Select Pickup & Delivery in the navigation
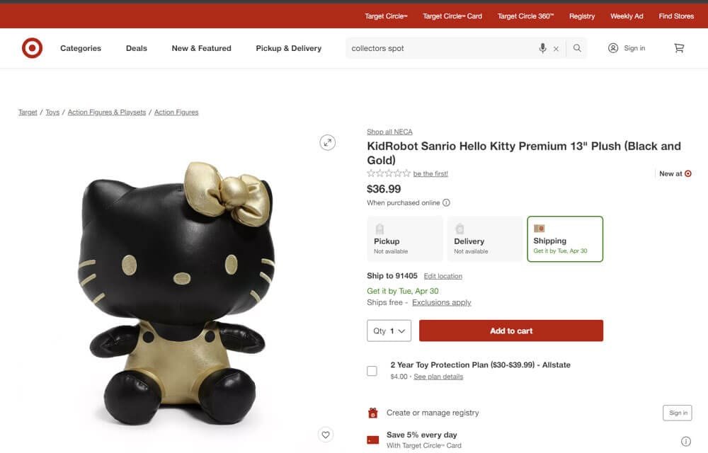The width and height of the screenshot is (708, 453). coord(288,48)
